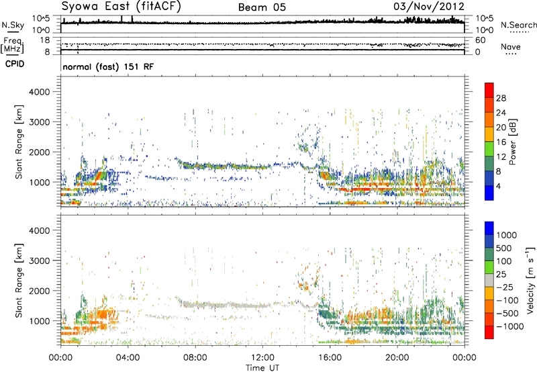Viewport: 537px width, 372px height.
Task: Click the 'Syowa East (fitACF)' plot title
Action: tap(121, 6)
